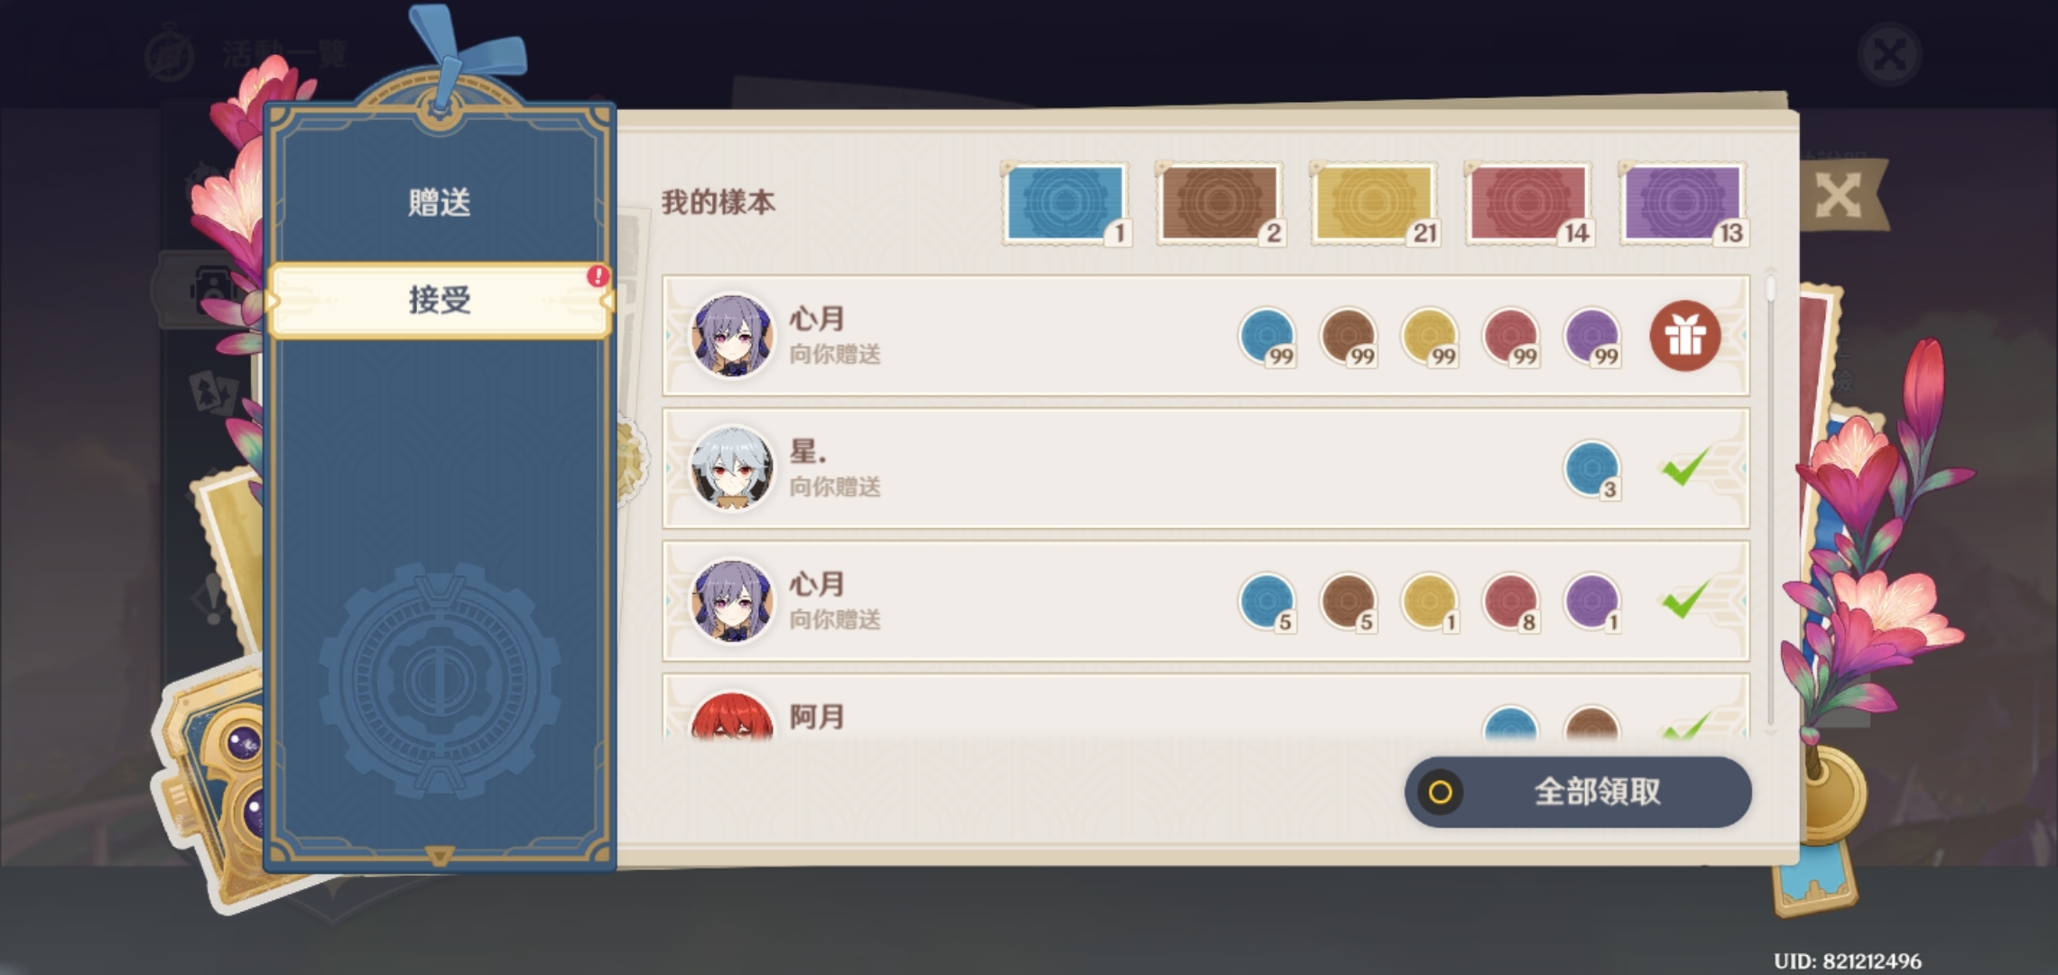
Task: Select the red specimen card with 14
Action: coord(1528,203)
